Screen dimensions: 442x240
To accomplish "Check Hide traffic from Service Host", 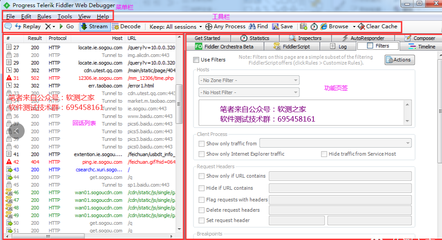I will 324,154.
